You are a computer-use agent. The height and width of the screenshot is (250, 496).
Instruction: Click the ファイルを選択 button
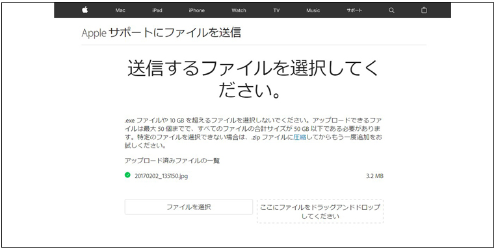click(x=189, y=207)
